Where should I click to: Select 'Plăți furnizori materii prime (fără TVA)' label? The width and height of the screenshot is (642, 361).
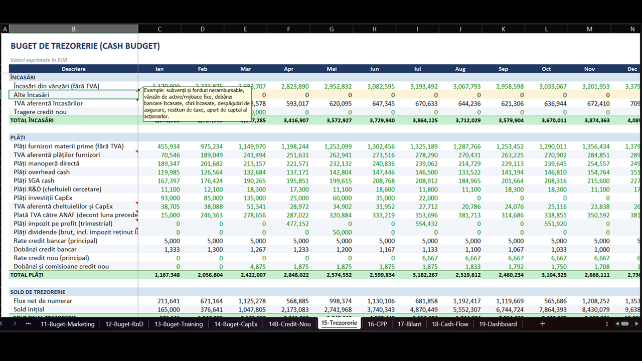point(69,146)
